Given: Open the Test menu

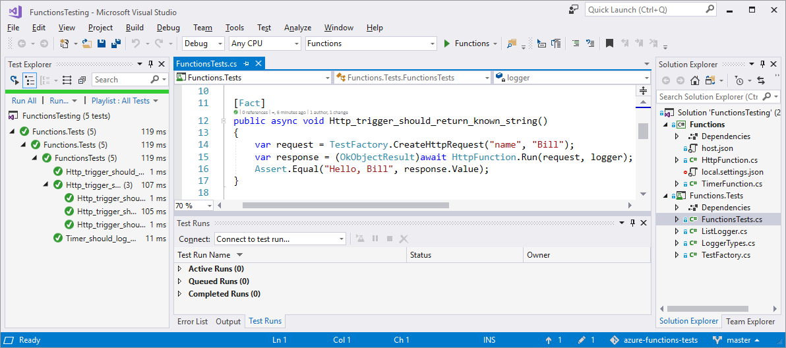Looking at the screenshot, I should [x=264, y=28].
